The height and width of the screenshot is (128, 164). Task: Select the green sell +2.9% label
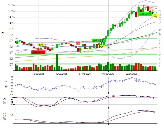99,40
